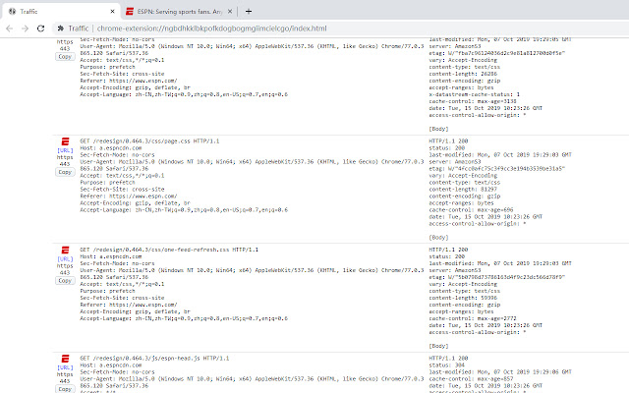Click ESPN favicon for page.css request
629x393 pixels.
[x=65, y=142]
